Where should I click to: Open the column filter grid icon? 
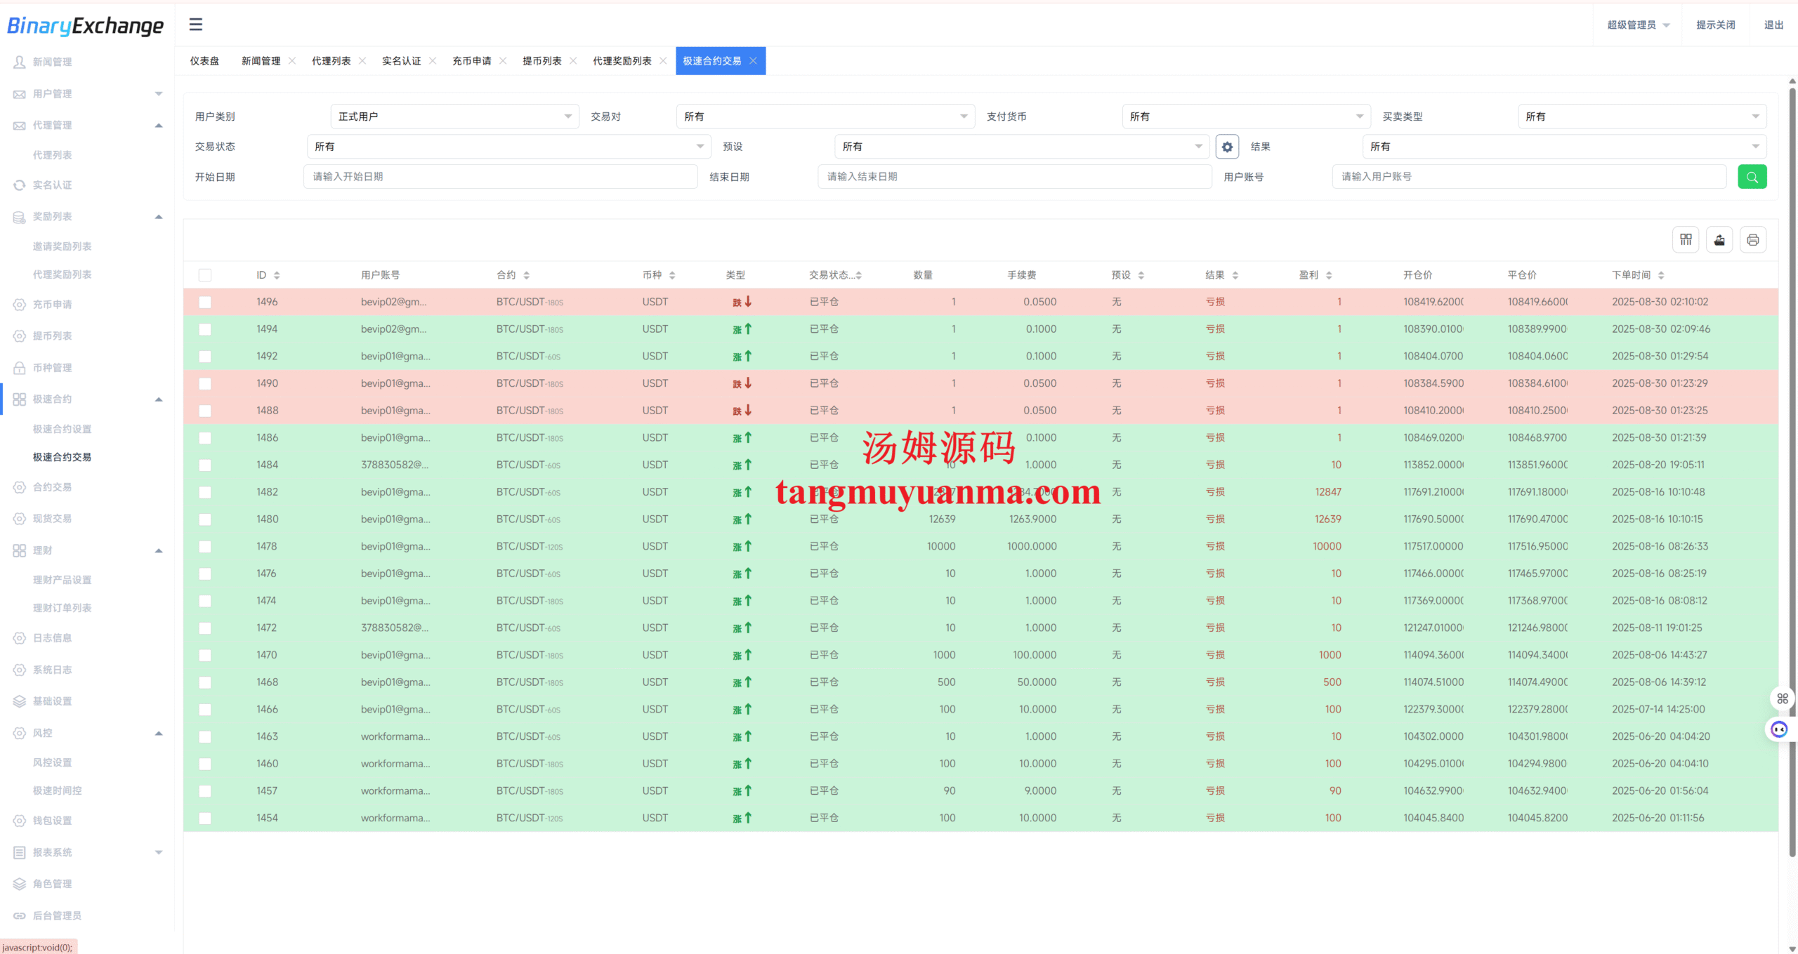(x=1686, y=240)
